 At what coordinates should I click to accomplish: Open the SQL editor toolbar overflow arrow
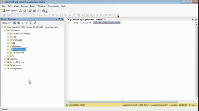tap(118, 16)
